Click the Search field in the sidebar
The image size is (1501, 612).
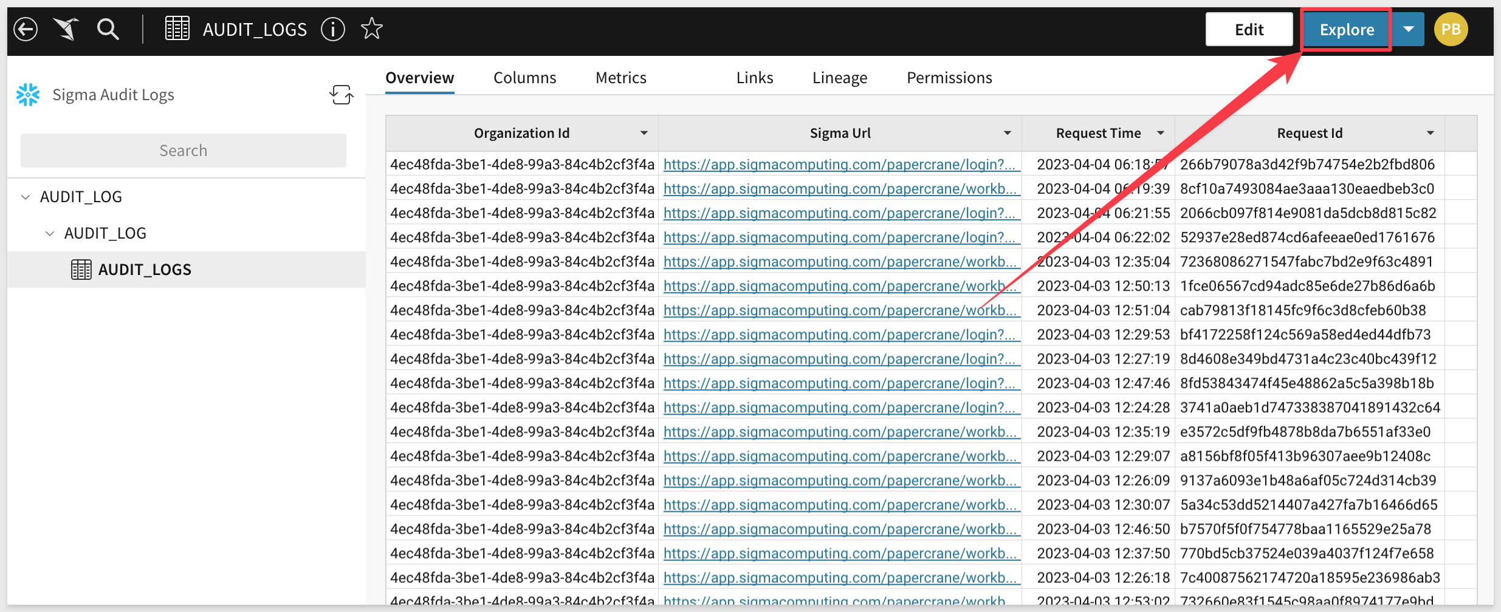point(184,151)
